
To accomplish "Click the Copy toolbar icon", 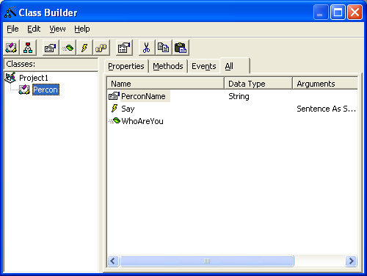I will click(x=163, y=48).
